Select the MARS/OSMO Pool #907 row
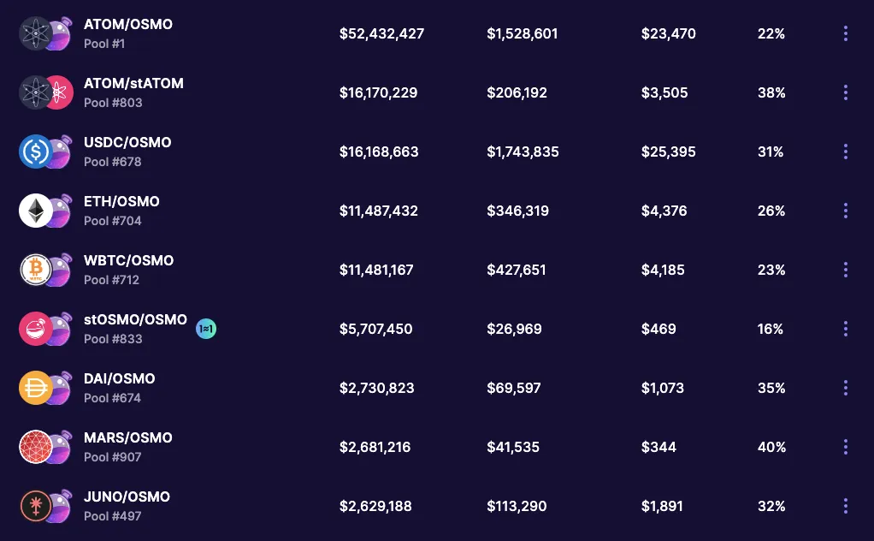The width and height of the screenshot is (874, 541). point(437,448)
